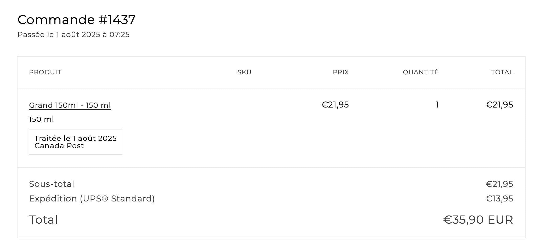Click the SKU column header

(x=244, y=72)
